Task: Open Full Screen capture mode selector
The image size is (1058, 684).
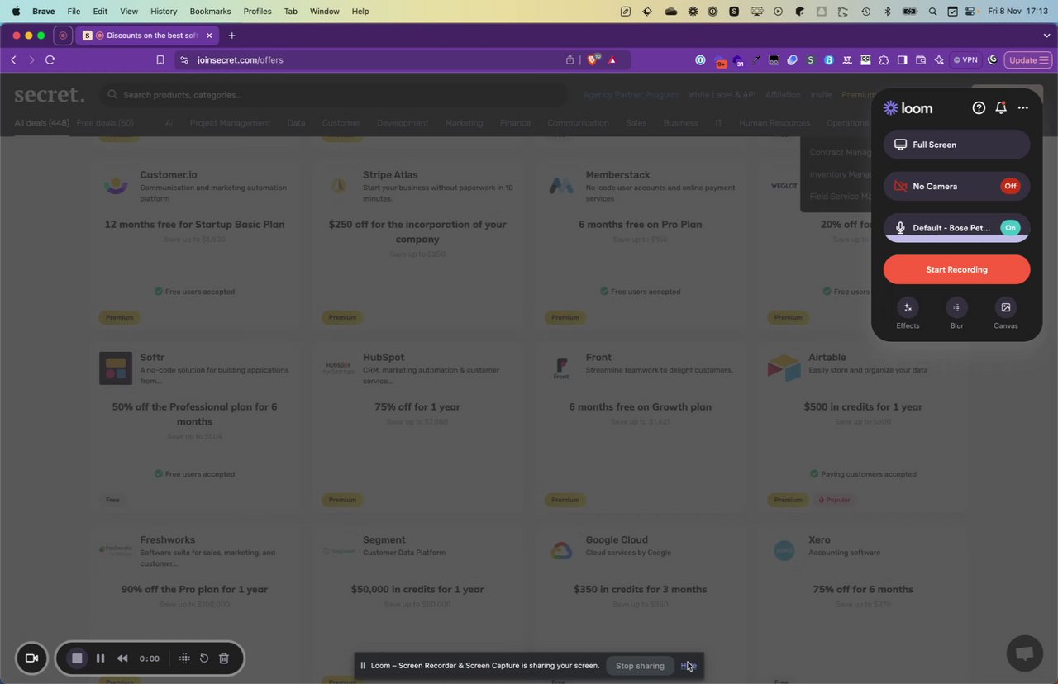Action: point(956,145)
